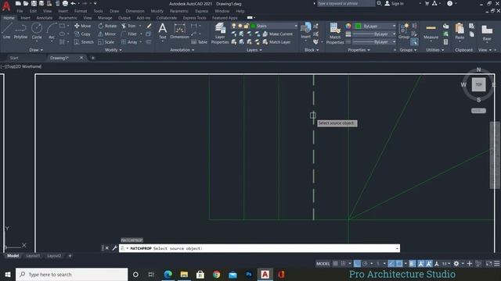Toggle lineweight display in status bar
501x281 pixels.
point(413,264)
